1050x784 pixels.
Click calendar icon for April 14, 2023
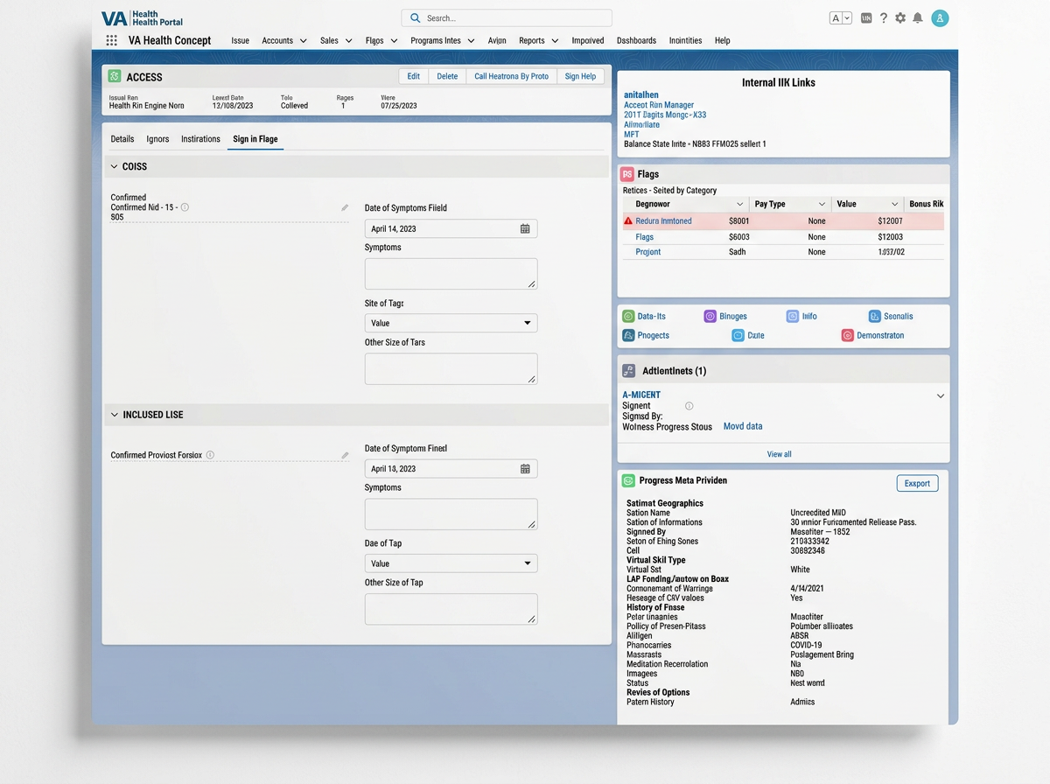[x=525, y=228]
